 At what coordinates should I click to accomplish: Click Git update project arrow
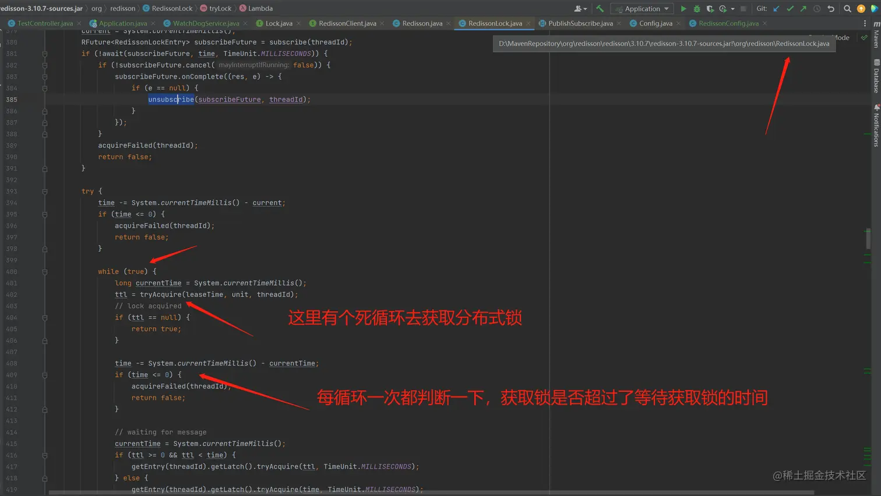click(776, 8)
